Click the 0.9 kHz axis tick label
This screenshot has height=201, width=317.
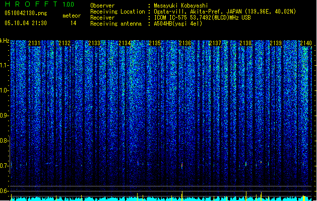pyautogui.click(x=4, y=116)
